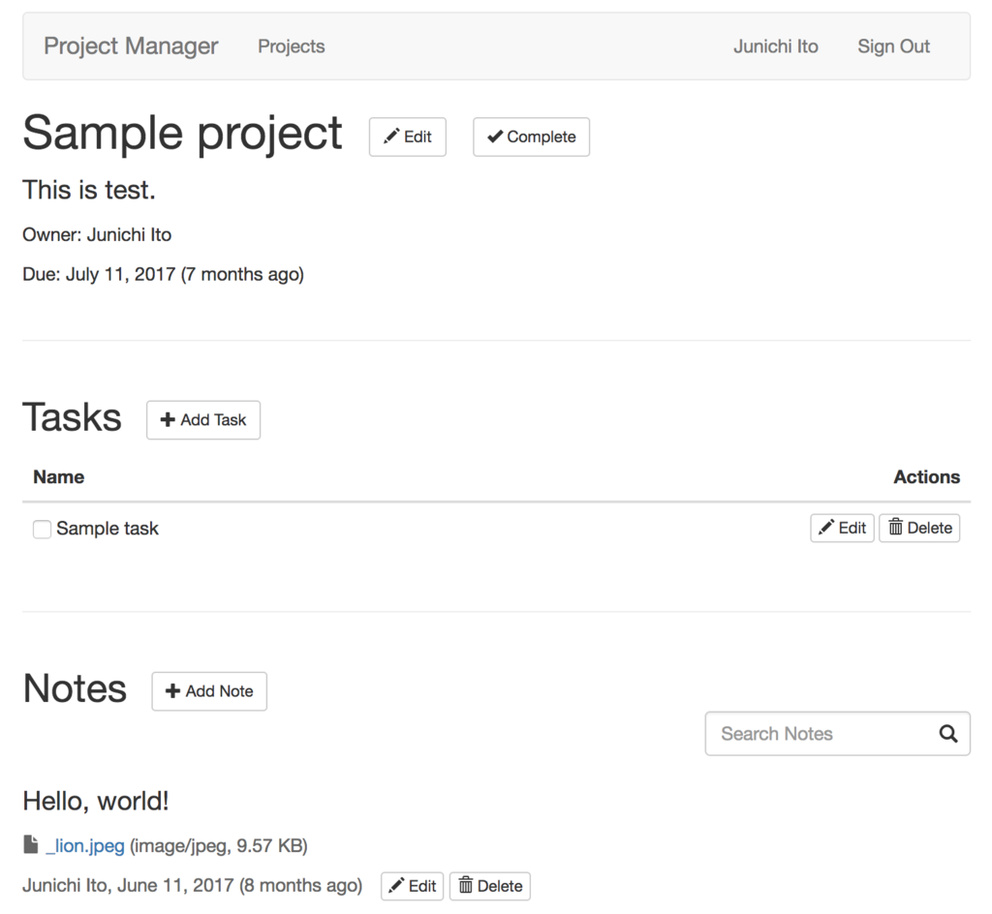
Task: Click the pencil Edit button beside project title
Action: (x=407, y=137)
